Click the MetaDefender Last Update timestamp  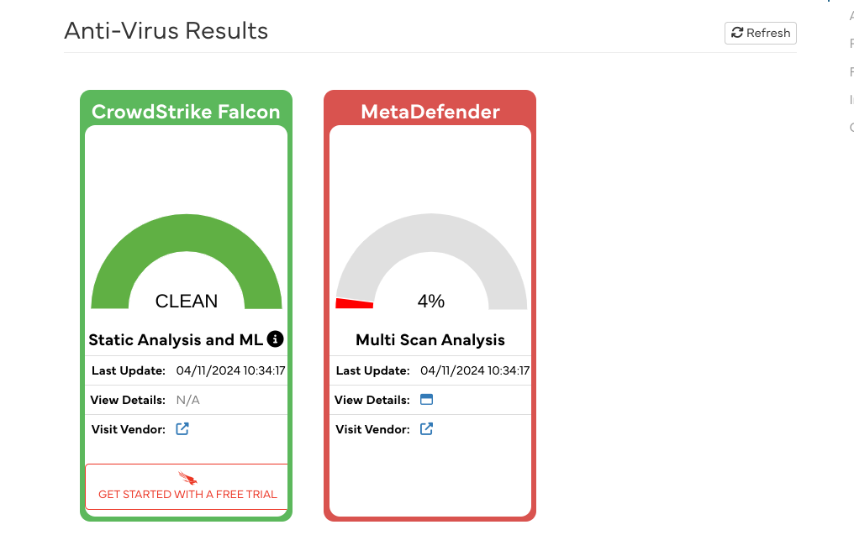coord(474,370)
